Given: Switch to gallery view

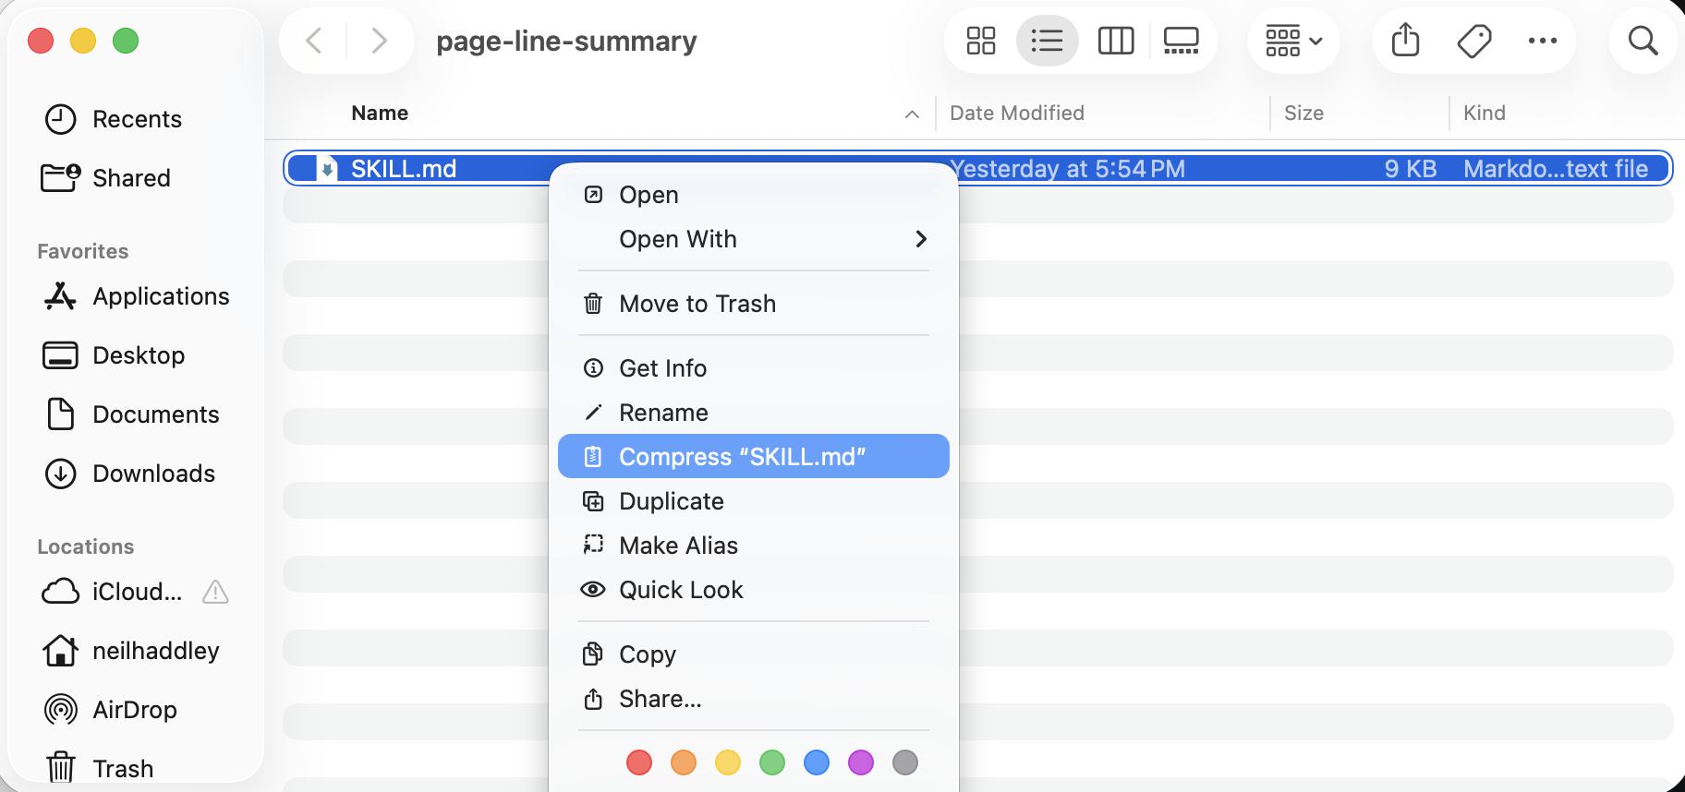Looking at the screenshot, I should pyautogui.click(x=1181, y=41).
